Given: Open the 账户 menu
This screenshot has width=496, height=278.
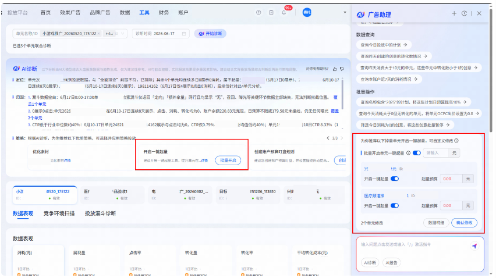Looking at the screenshot, I should click(x=183, y=12).
